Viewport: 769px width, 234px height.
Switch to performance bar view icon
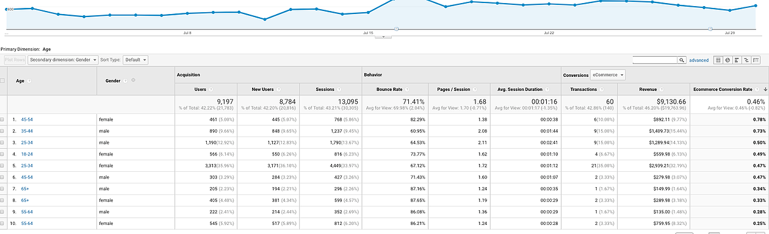(x=737, y=60)
